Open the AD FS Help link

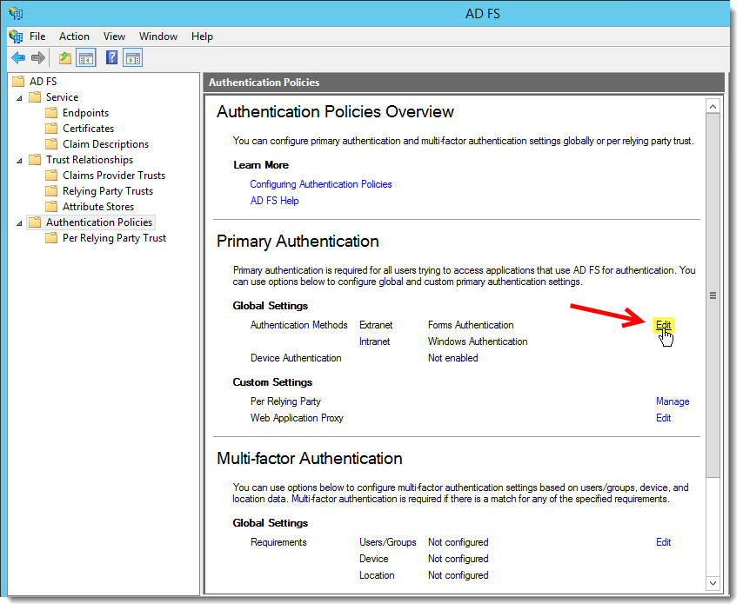274,201
